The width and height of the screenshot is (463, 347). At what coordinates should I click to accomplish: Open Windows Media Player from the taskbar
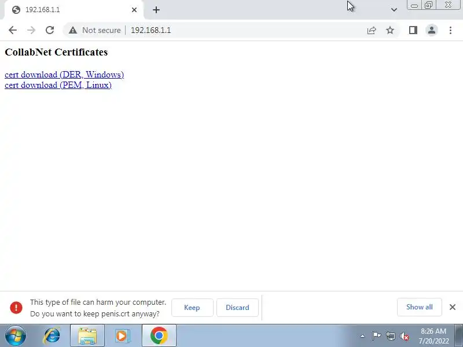click(122, 336)
